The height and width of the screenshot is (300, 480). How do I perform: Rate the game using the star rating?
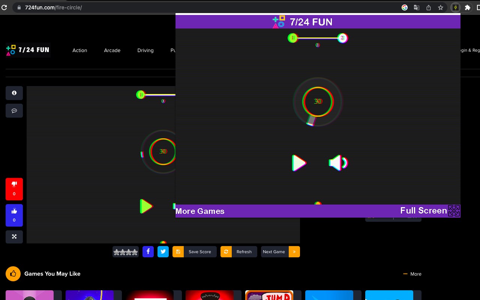pyautogui.click(x=125, y=252)
